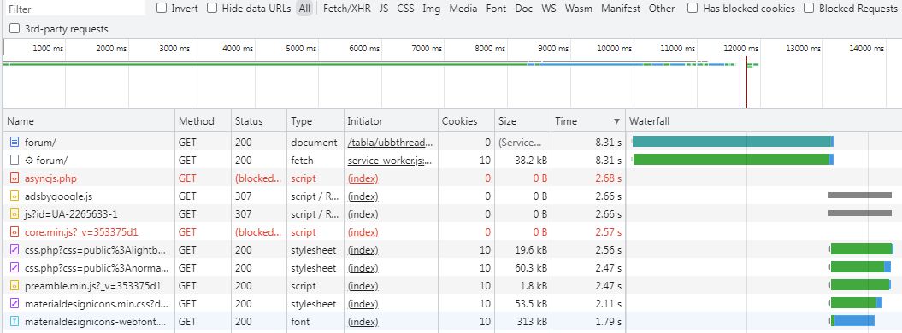The height and width of the screenshot is (333, 902).
Task: Click the document icon beside first forum/ row
Action: 15,143
